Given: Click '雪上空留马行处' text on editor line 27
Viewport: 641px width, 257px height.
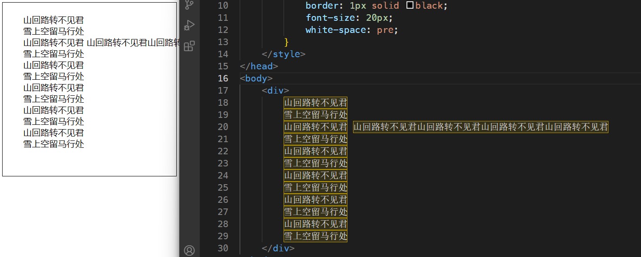Looking at the screenshot, I should point(316,212).
